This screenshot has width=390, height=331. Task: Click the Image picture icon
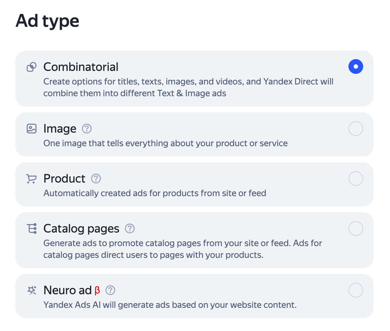click(31, 129)
